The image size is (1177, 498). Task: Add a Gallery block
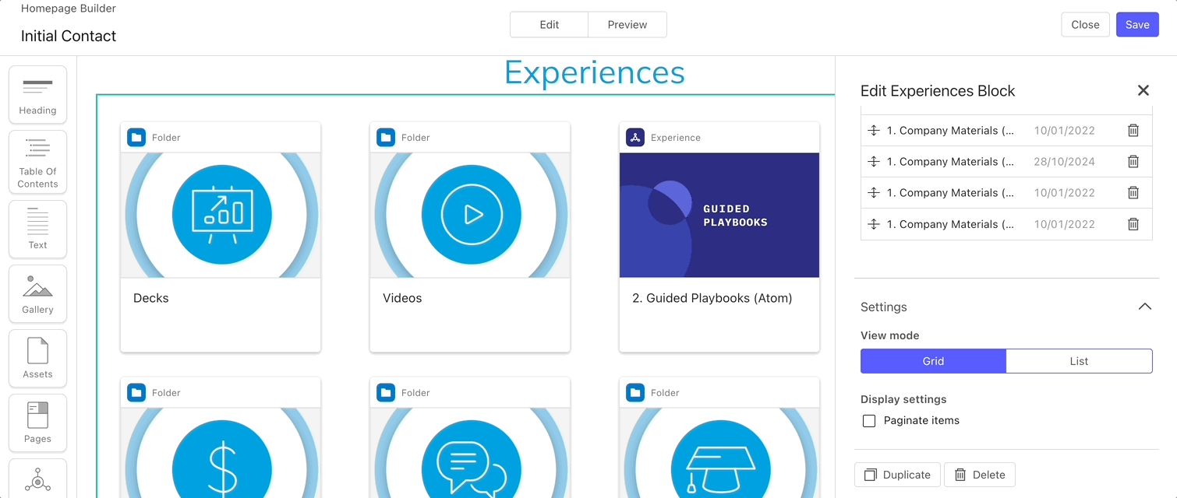point(37,293)
